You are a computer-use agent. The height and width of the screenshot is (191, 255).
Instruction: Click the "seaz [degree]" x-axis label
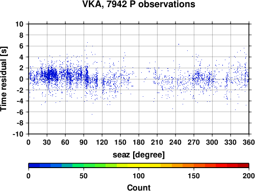[x=139, y=155]
